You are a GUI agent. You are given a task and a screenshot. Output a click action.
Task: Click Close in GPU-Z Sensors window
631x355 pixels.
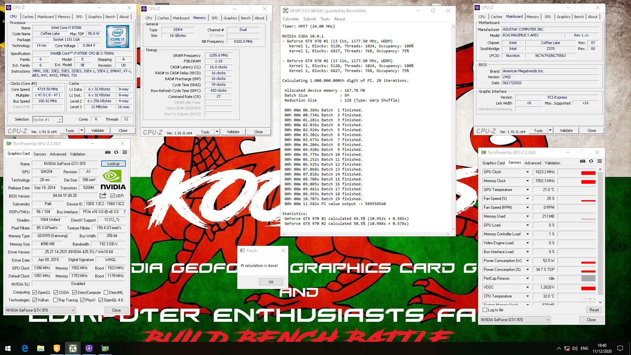(x=591, y=320)
